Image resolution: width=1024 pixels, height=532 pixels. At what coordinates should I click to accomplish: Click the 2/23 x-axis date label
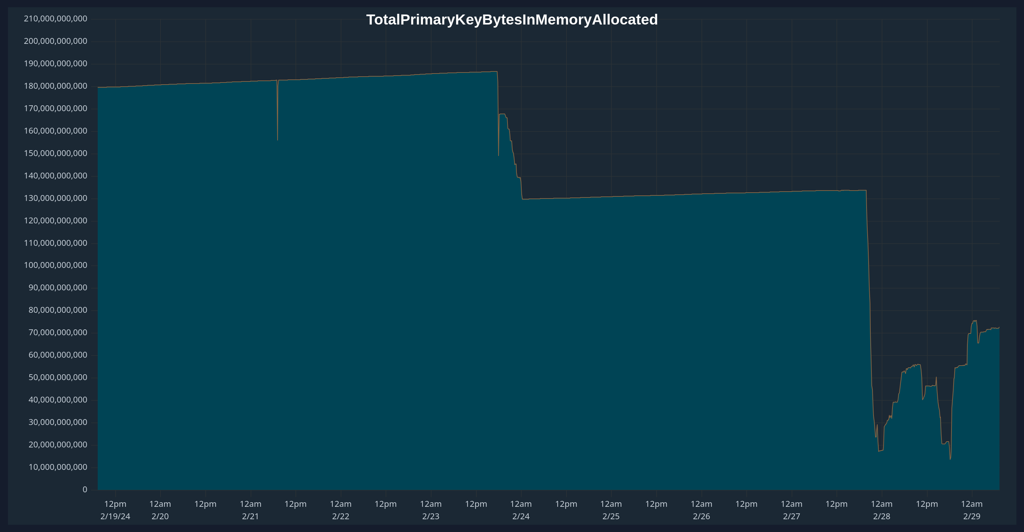click(431, 516)
